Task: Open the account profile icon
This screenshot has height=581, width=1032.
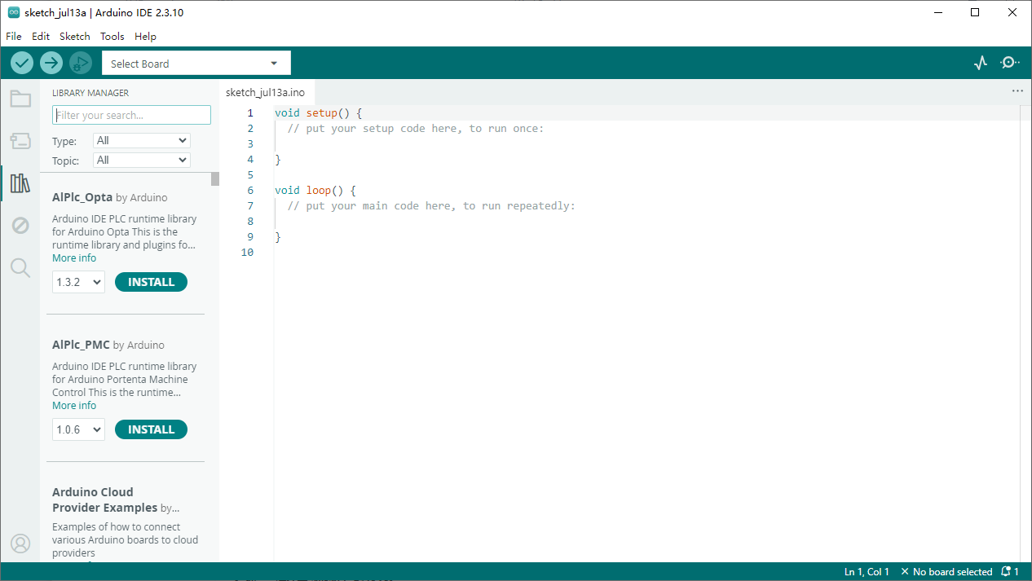Action: [x=20, y=544]
